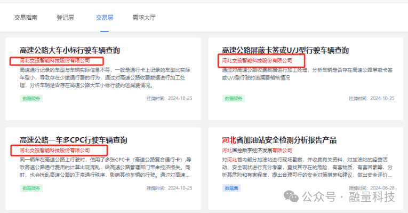Open 高速公路大车小标行驶车辆查询 listing title
This screenshot has height=213, width=408.
(70, 50)
